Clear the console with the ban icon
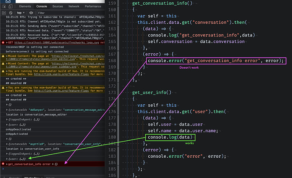 pyautogui.click(x=11, y=13)
